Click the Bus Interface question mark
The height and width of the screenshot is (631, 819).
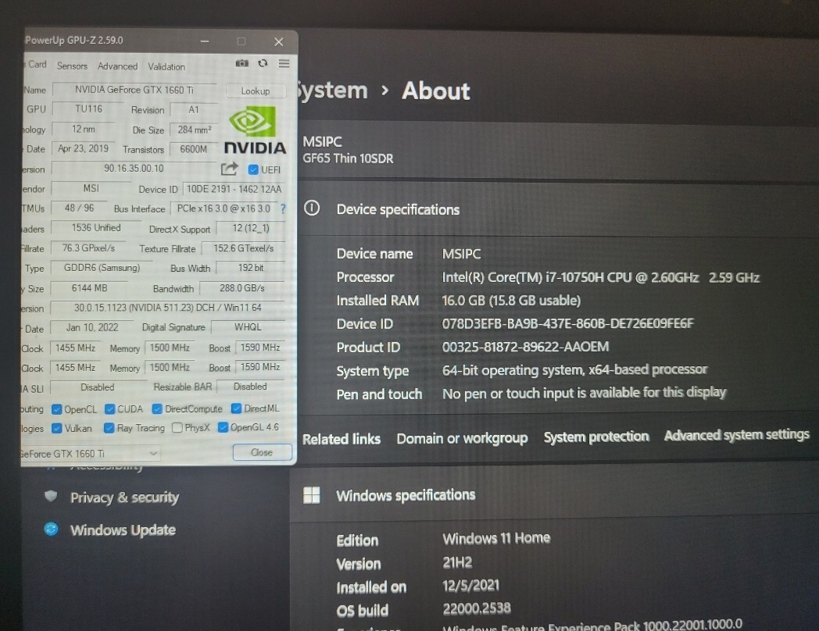tap(283, 209)
